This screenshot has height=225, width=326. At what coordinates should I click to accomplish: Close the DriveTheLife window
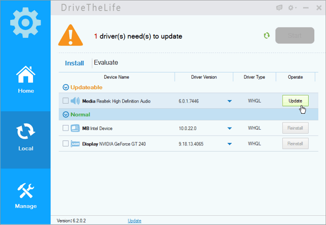tap(319, 8)
